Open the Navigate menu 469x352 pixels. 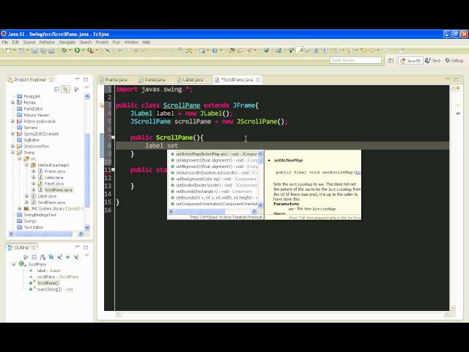click(x=67, y=43)
